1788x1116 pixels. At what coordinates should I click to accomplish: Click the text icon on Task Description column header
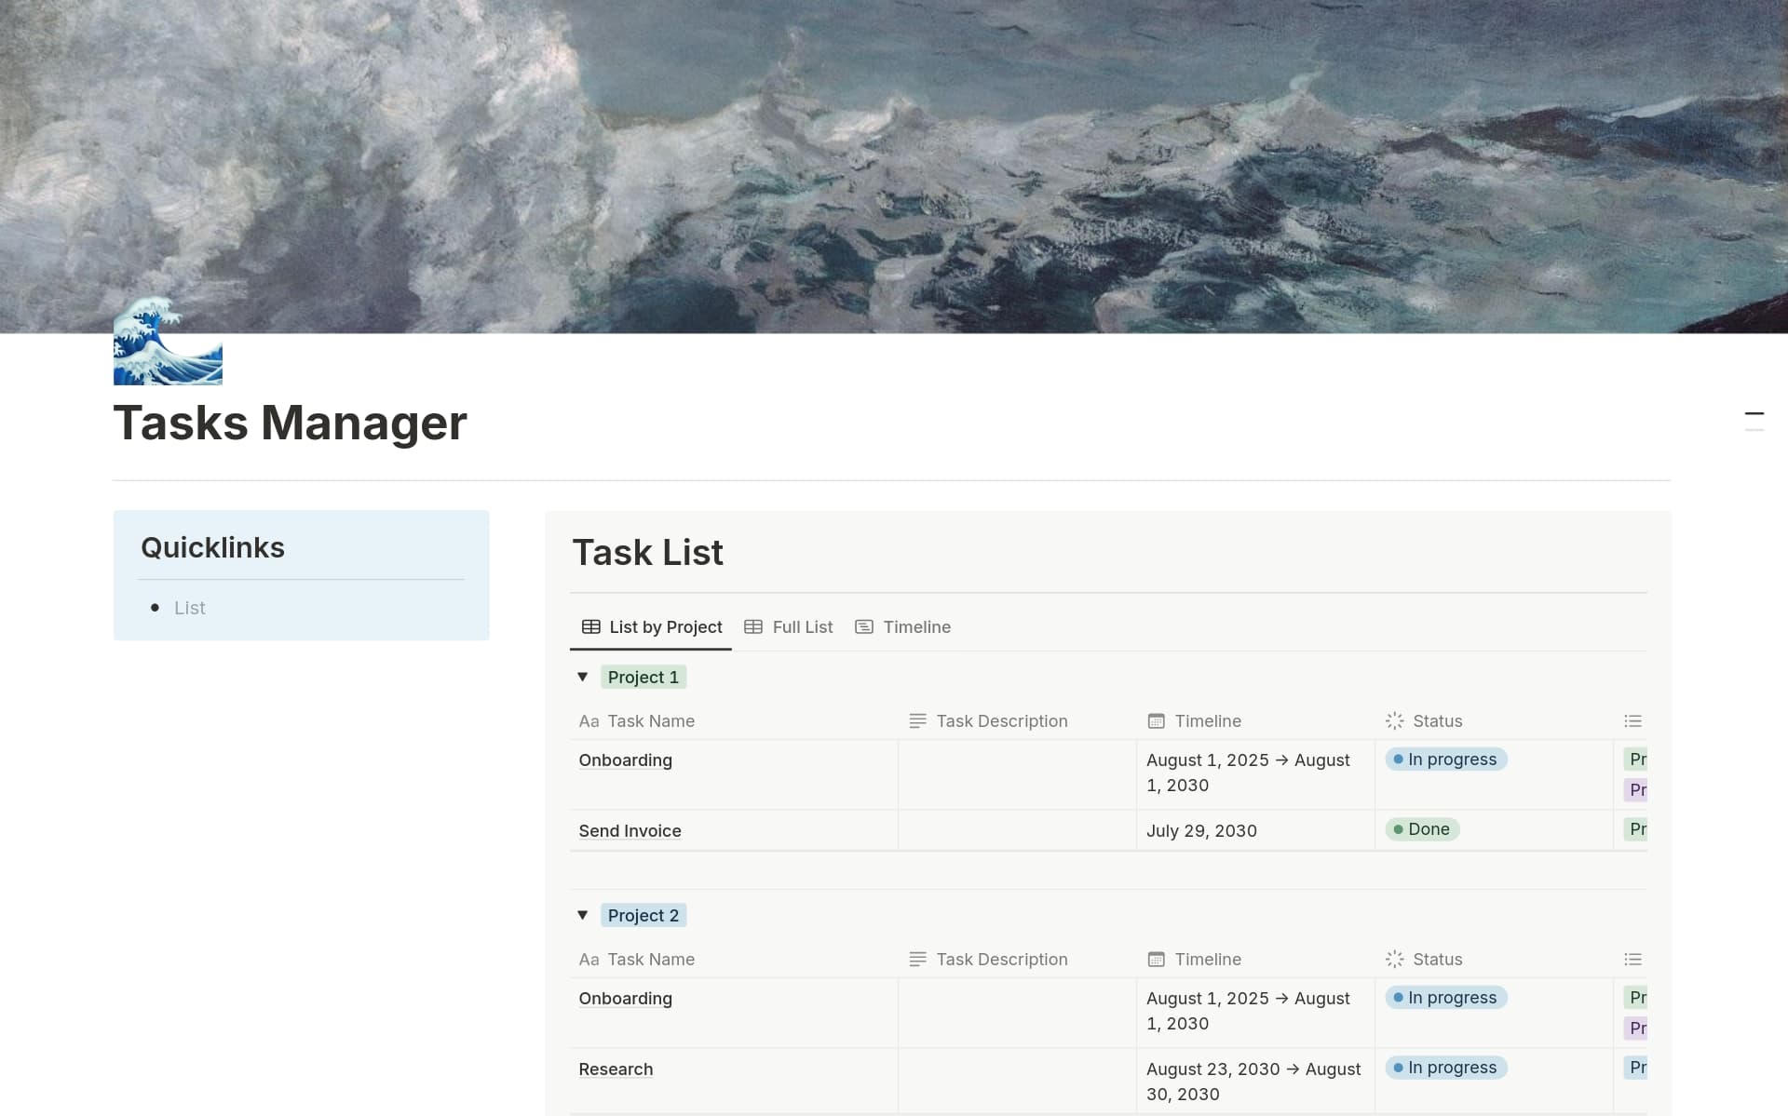(917, 720)
